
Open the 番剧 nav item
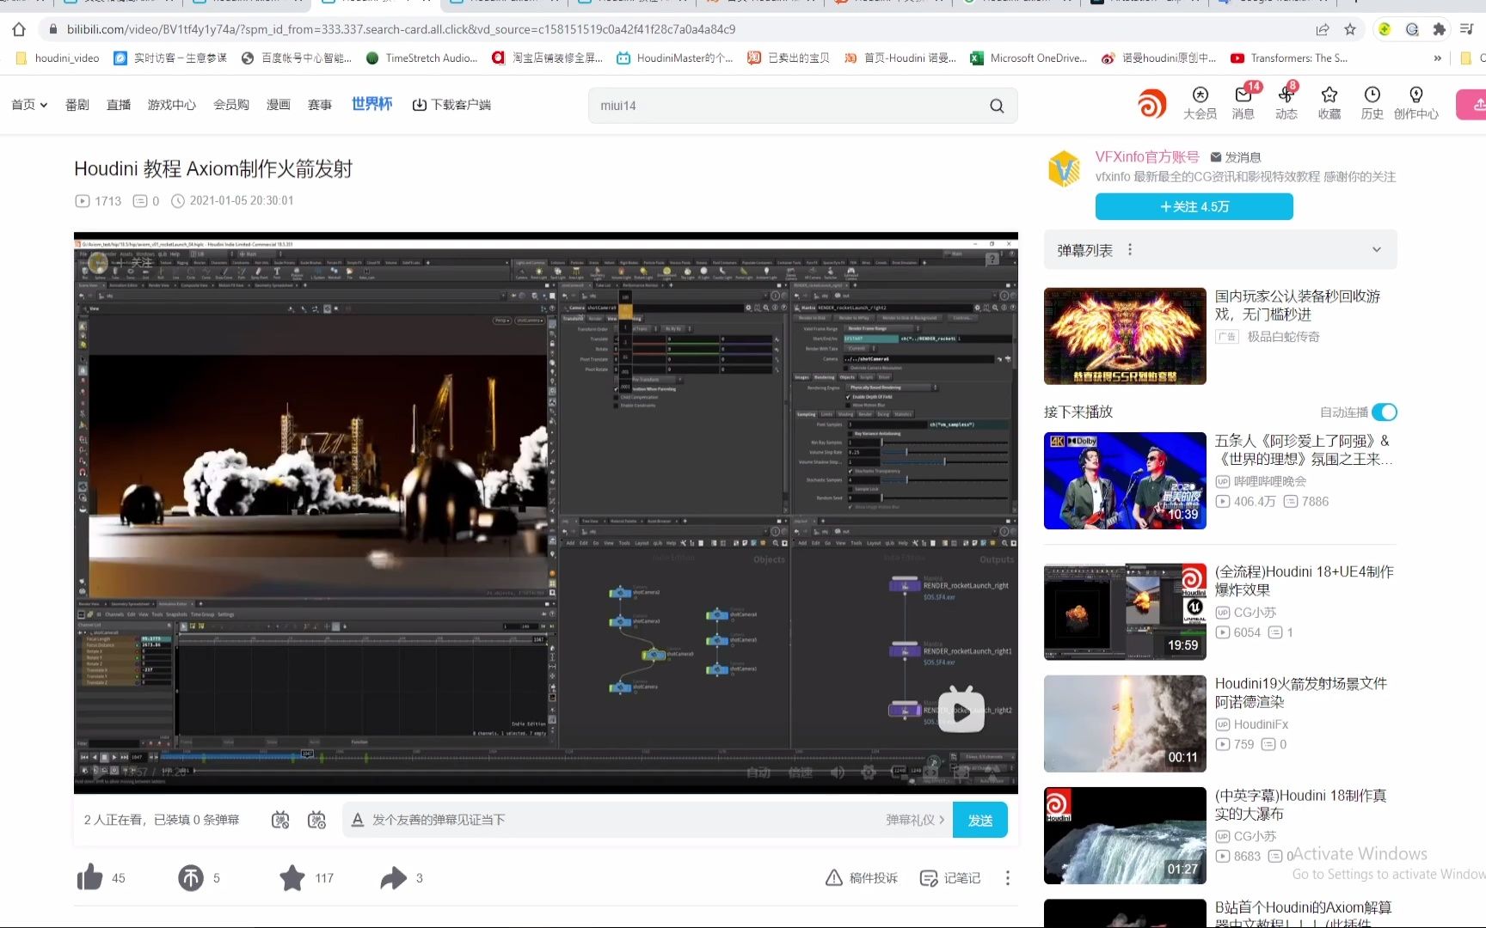77,105
